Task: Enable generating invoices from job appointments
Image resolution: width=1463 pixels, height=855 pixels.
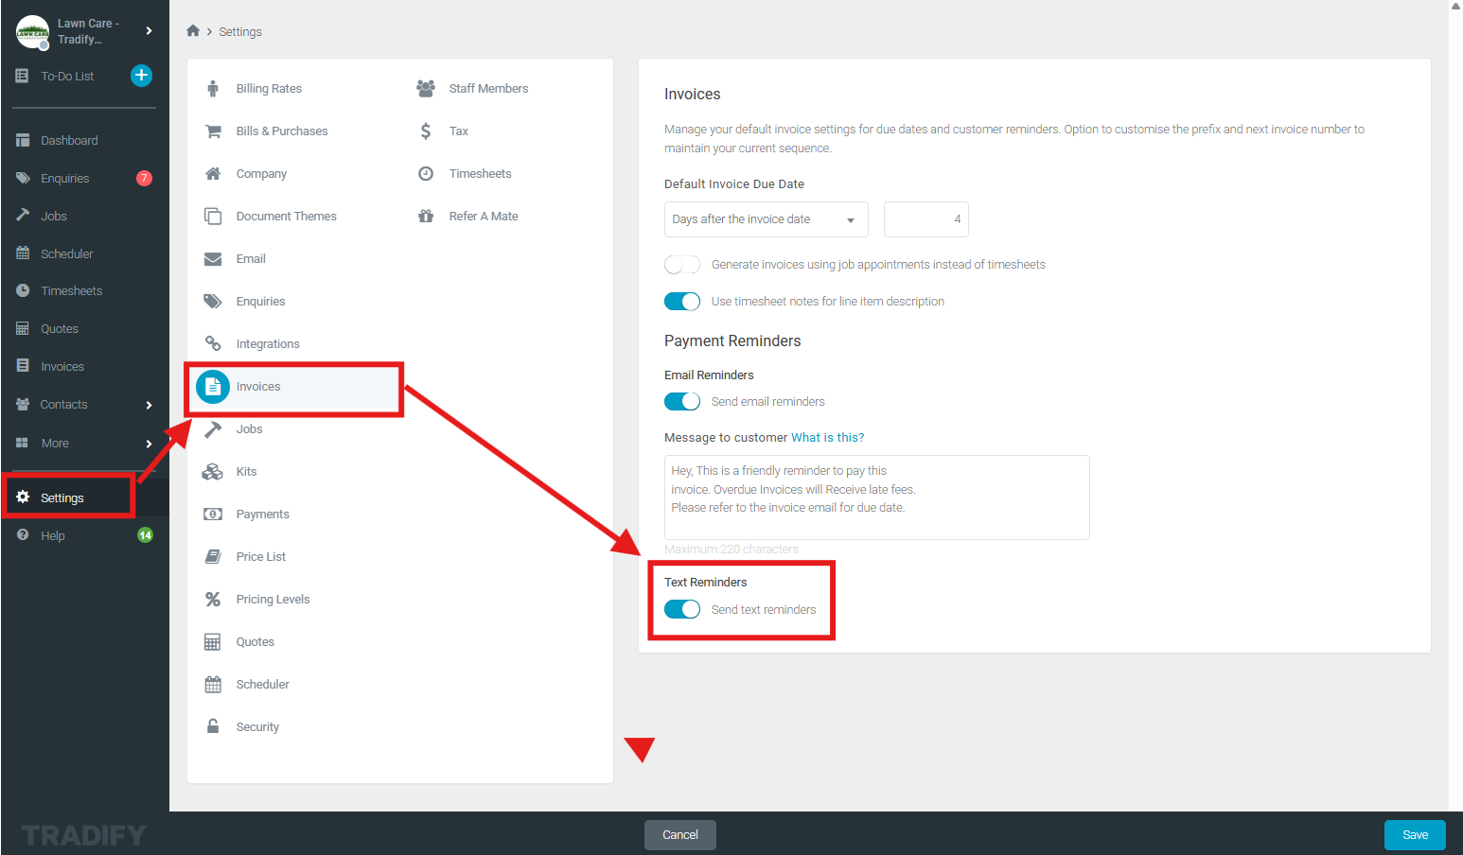Action: [682, 265]
